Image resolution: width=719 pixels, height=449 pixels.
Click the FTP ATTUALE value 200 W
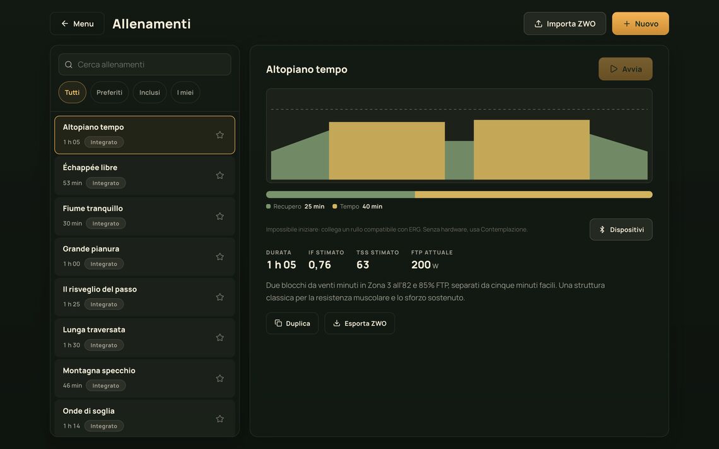click(424, 264)
